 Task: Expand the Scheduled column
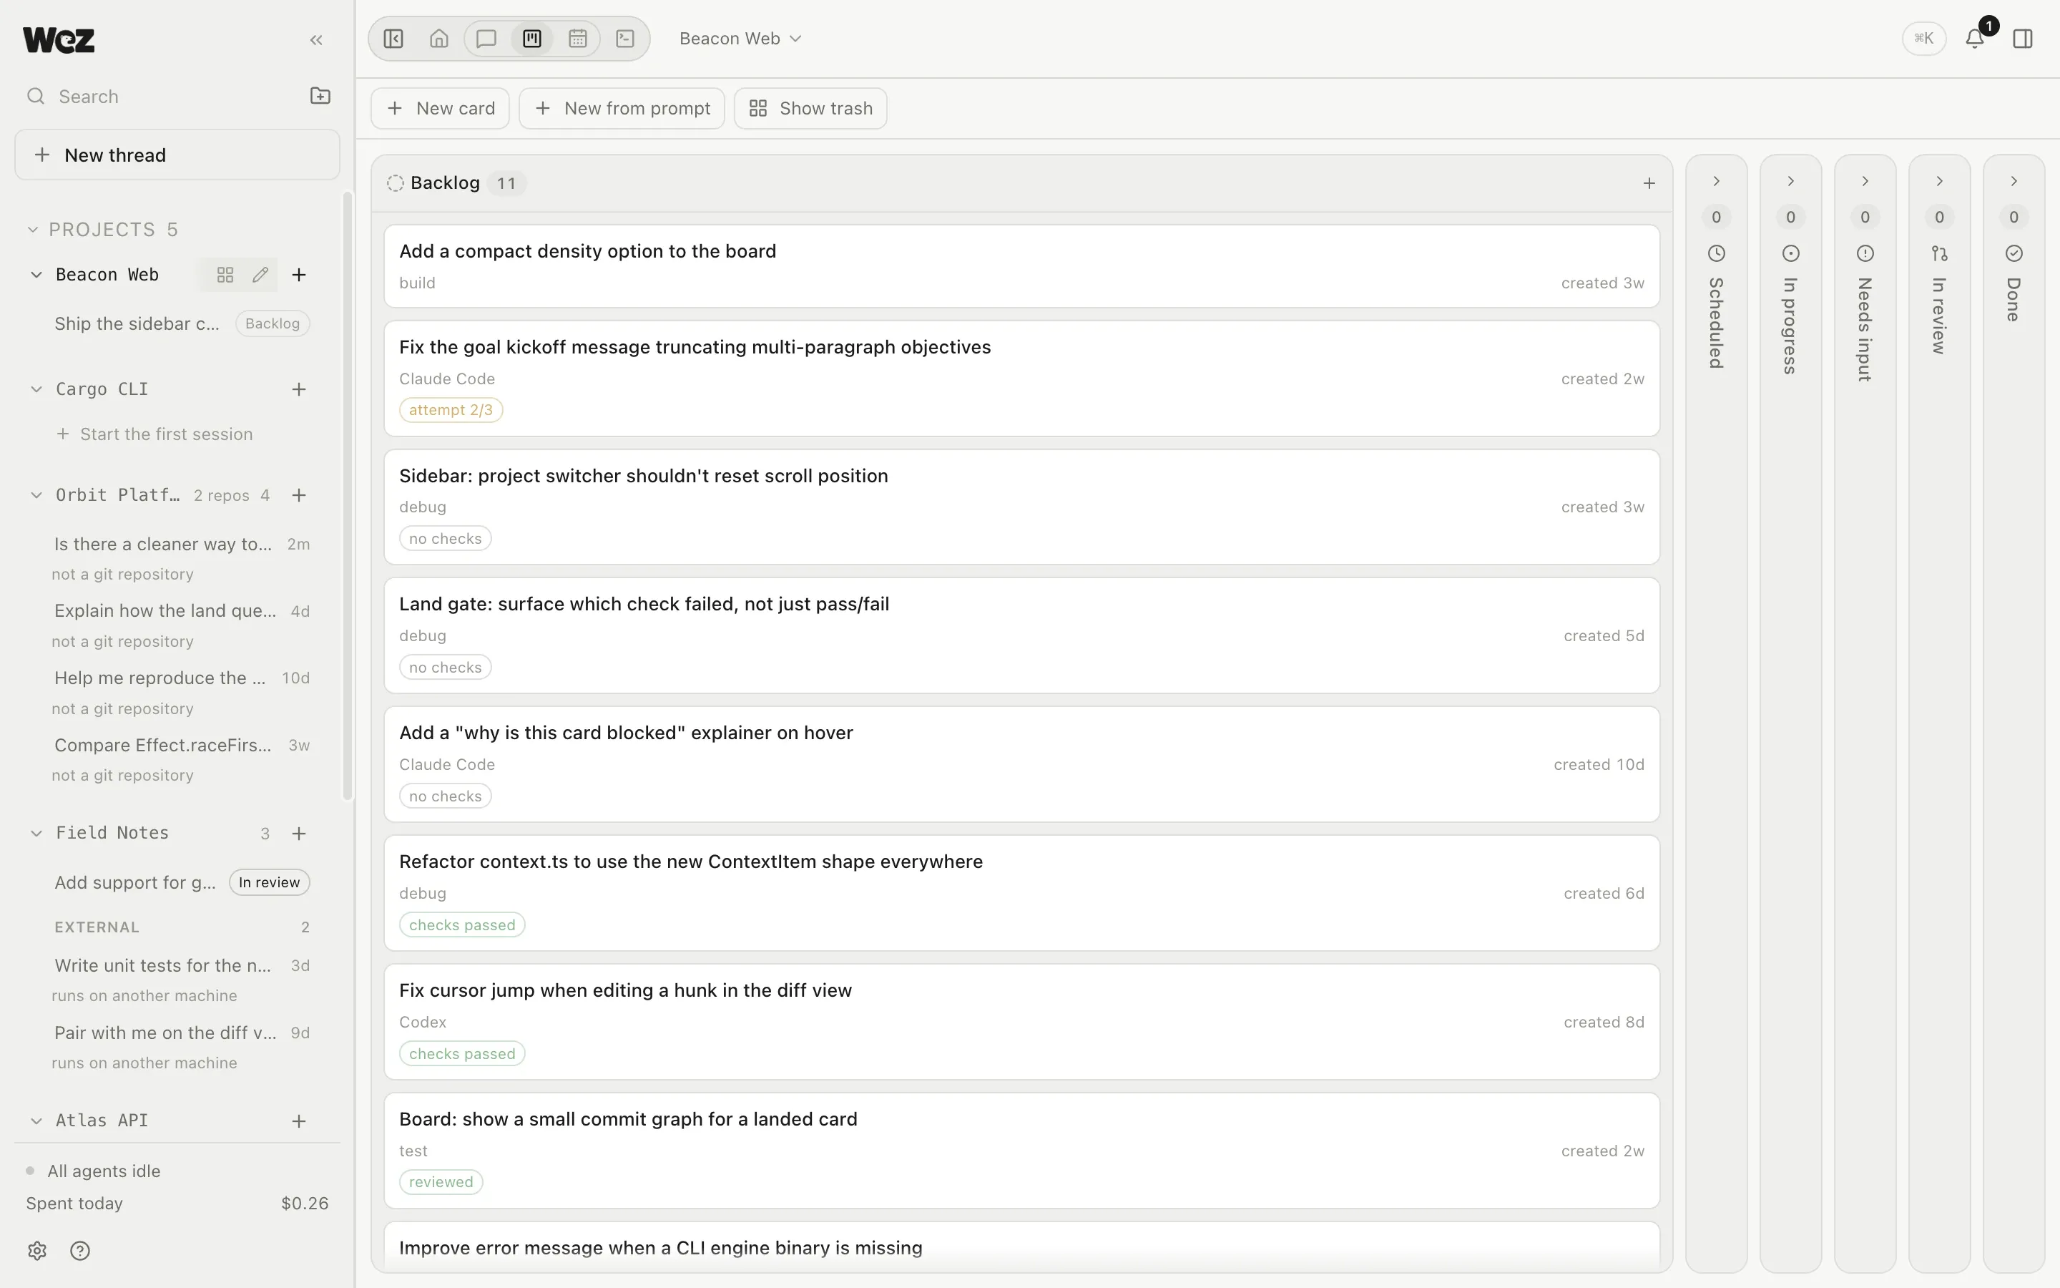point(1716,182)
